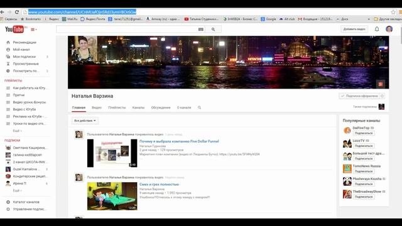The image size is (402, 226).
Task: Open the Google bookmark in bookmarks bar
Action: (268, 19)
